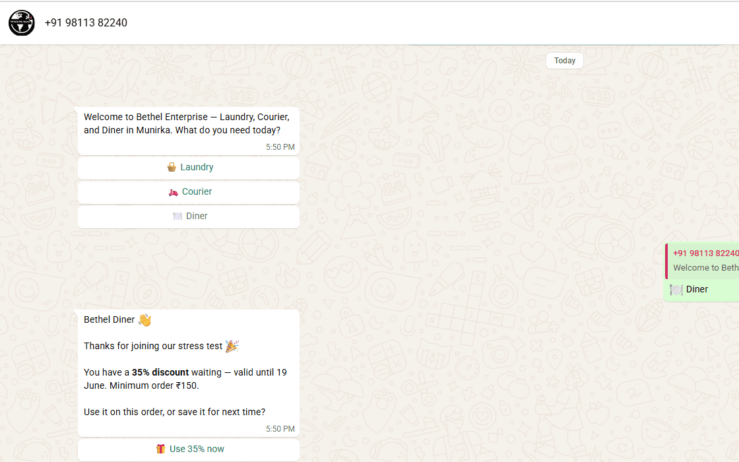Click the bold 35% discount text
This screenshot has height=462, width=739.
[160, 372]
